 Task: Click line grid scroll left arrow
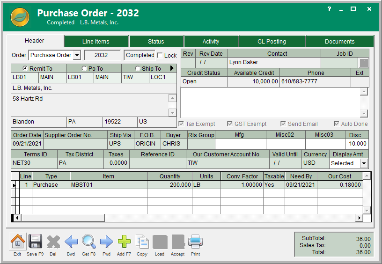click(17, 218)
